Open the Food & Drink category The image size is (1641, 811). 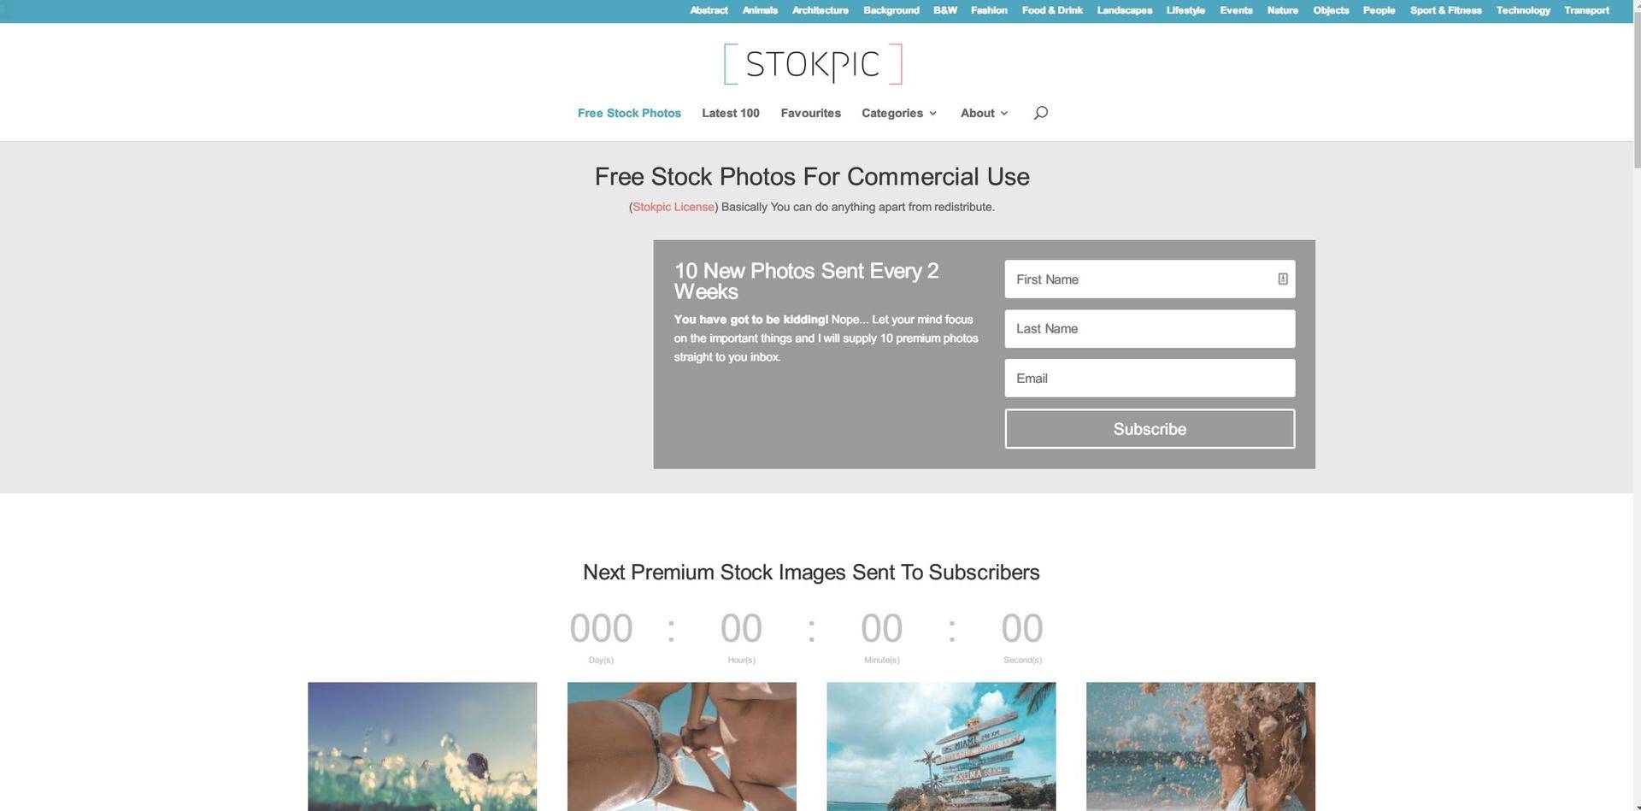point(1052,10)
